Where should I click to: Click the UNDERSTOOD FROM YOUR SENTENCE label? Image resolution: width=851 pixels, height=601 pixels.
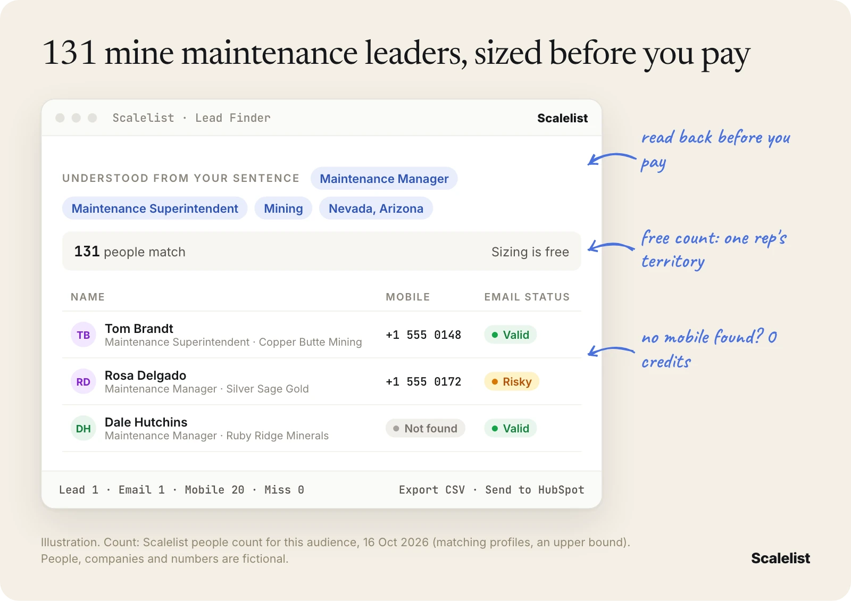click(x=181, y=178)
